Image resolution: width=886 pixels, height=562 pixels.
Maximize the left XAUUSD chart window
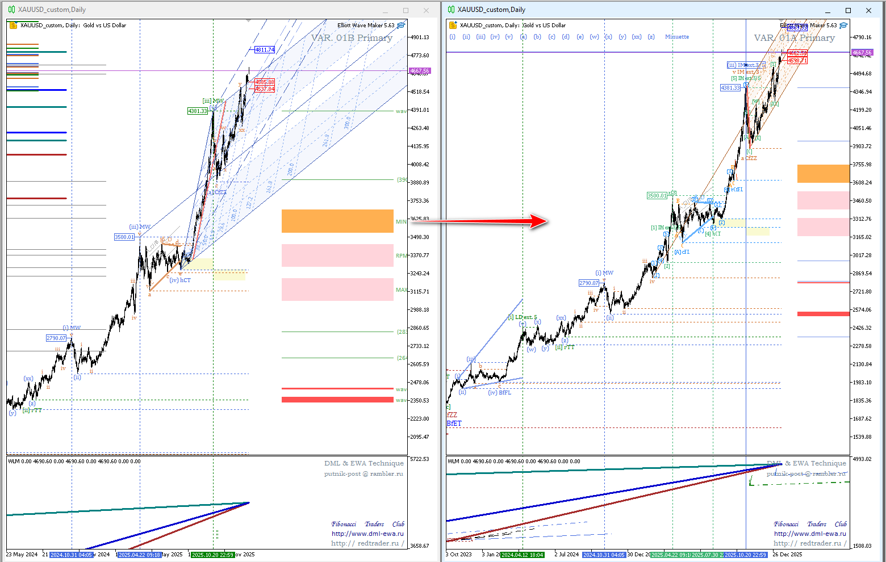406,10
